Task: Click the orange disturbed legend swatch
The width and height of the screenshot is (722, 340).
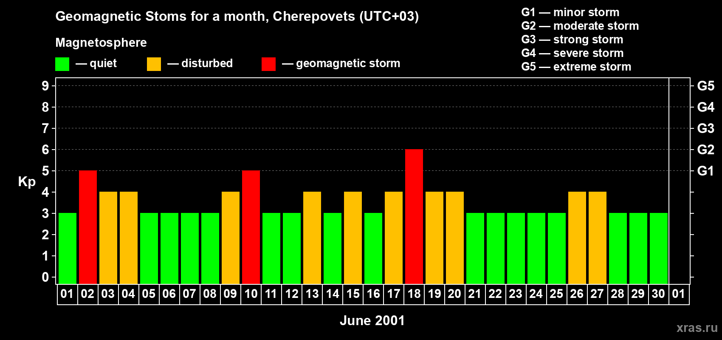Action: (x=154, y=64)
